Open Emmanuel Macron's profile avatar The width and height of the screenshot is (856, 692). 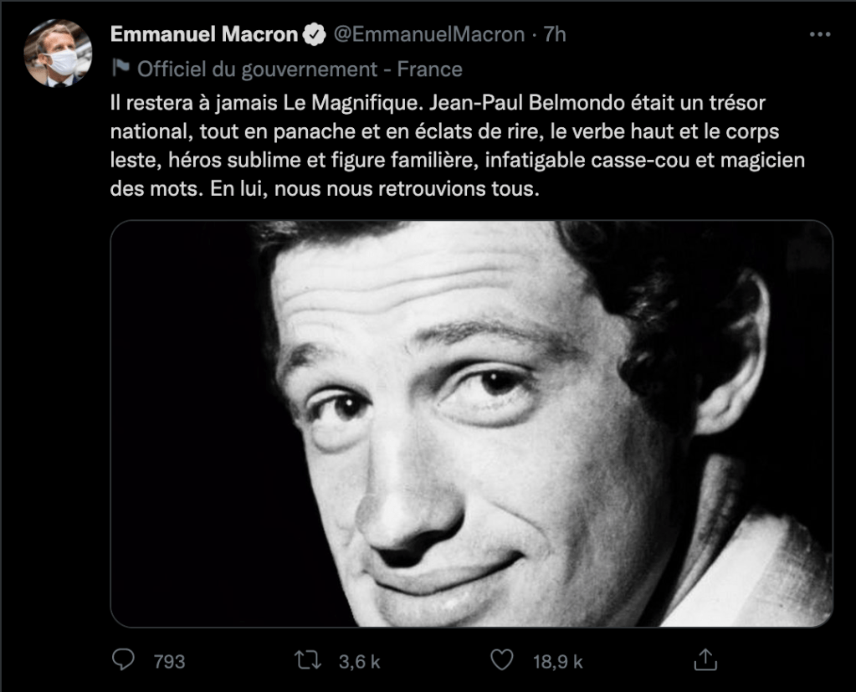59,53
